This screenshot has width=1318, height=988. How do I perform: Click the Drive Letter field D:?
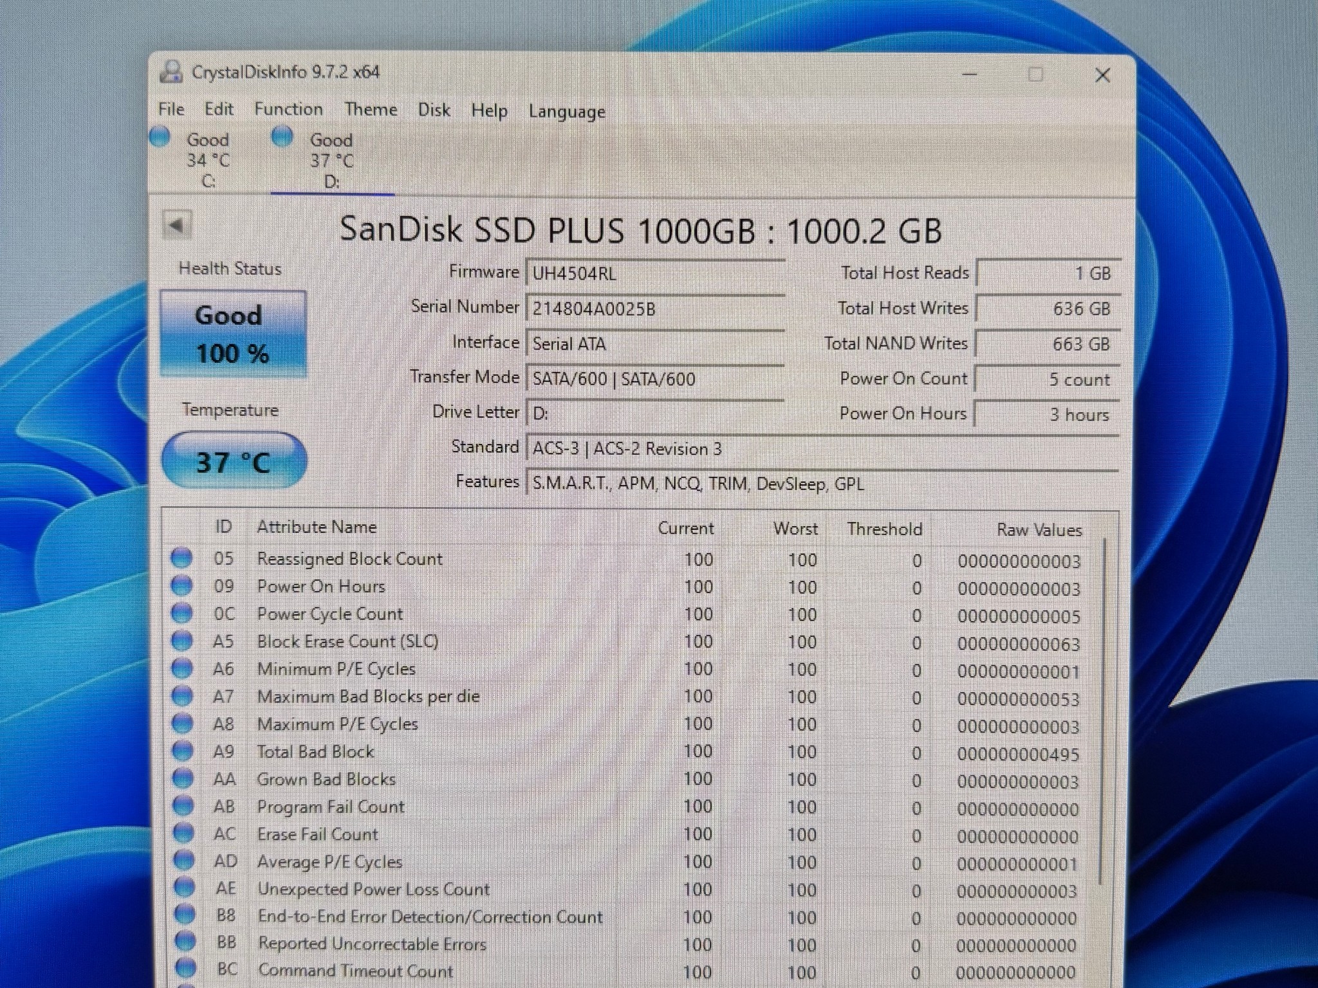[655, 413]
